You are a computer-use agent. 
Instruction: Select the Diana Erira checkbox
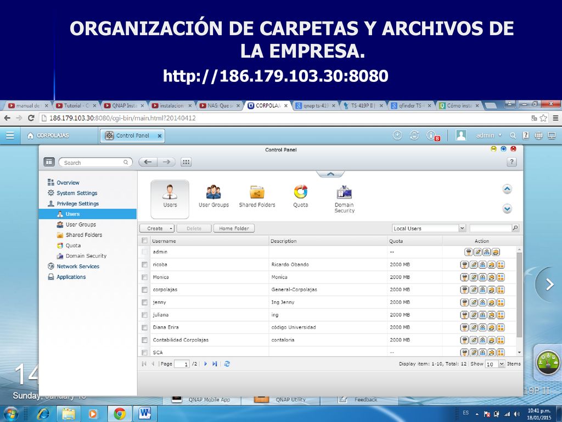coord(144,327)
